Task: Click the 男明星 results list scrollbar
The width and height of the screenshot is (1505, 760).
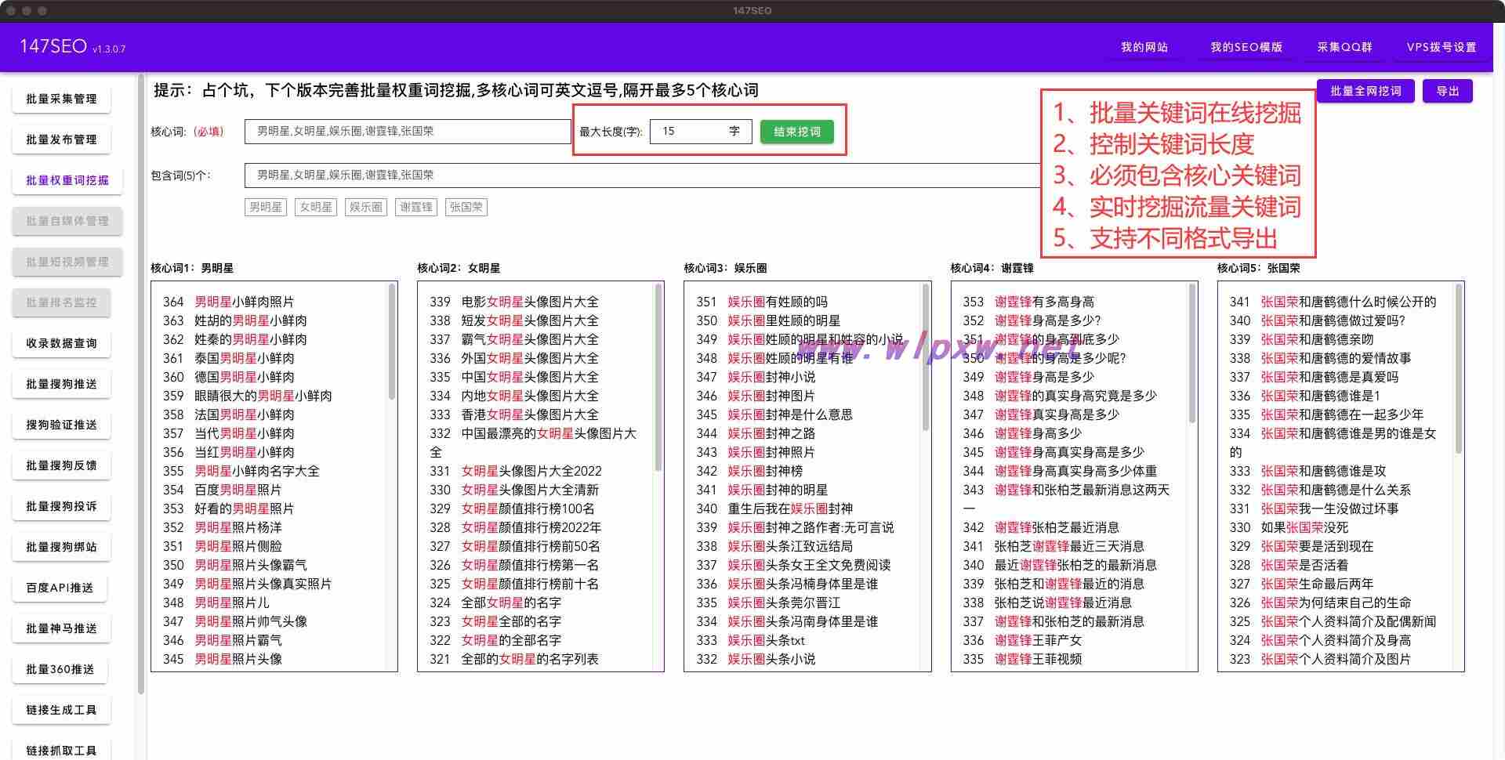Action: [x=391, y=342]
